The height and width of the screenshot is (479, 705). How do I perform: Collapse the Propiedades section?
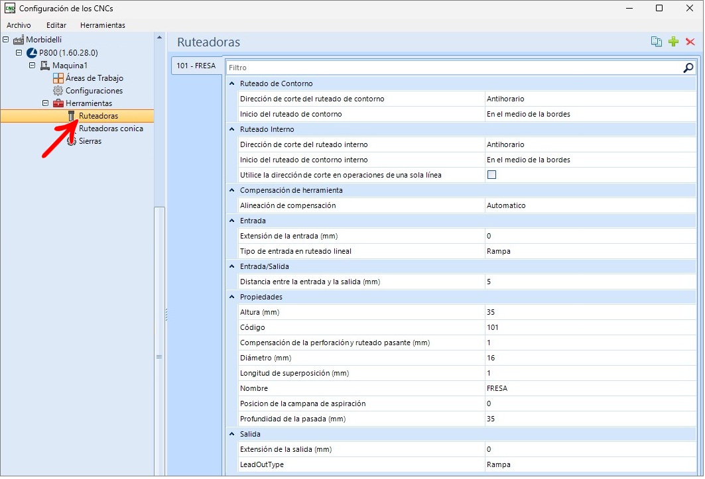pos(232,297)
